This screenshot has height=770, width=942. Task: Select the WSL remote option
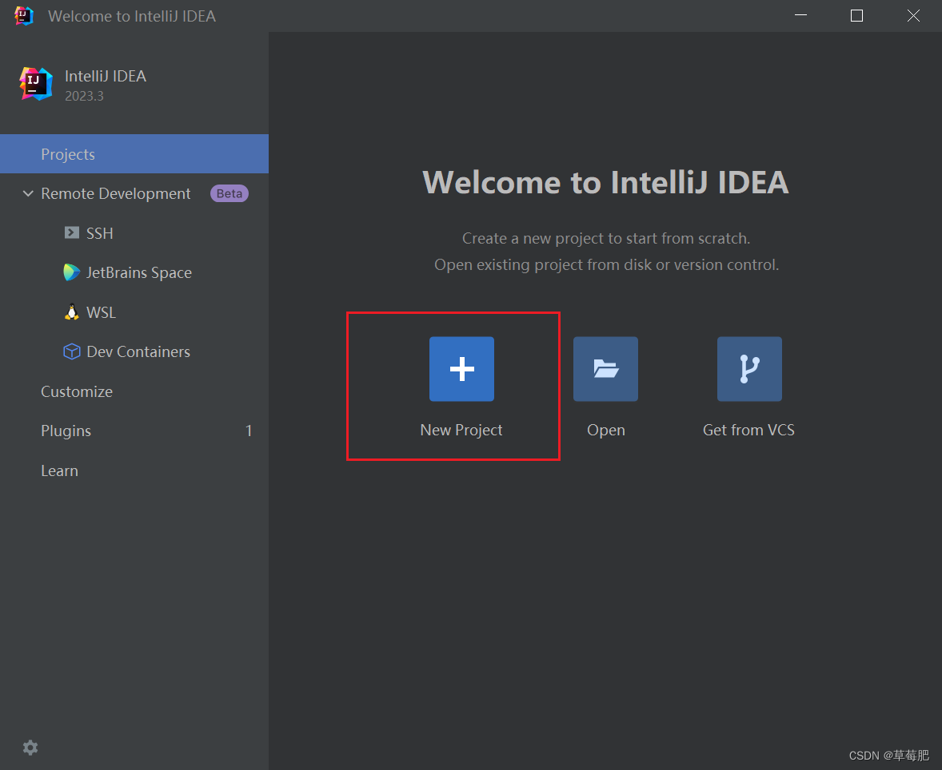71,312
